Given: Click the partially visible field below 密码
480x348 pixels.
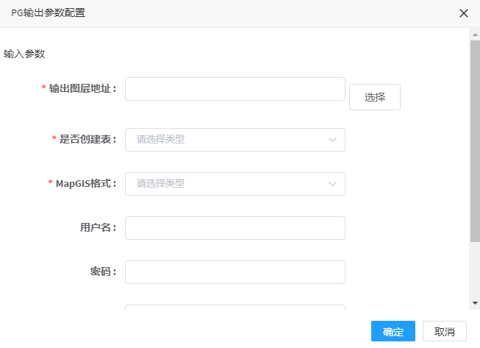Looking at the screenshot, I should [x=235, y=307].
